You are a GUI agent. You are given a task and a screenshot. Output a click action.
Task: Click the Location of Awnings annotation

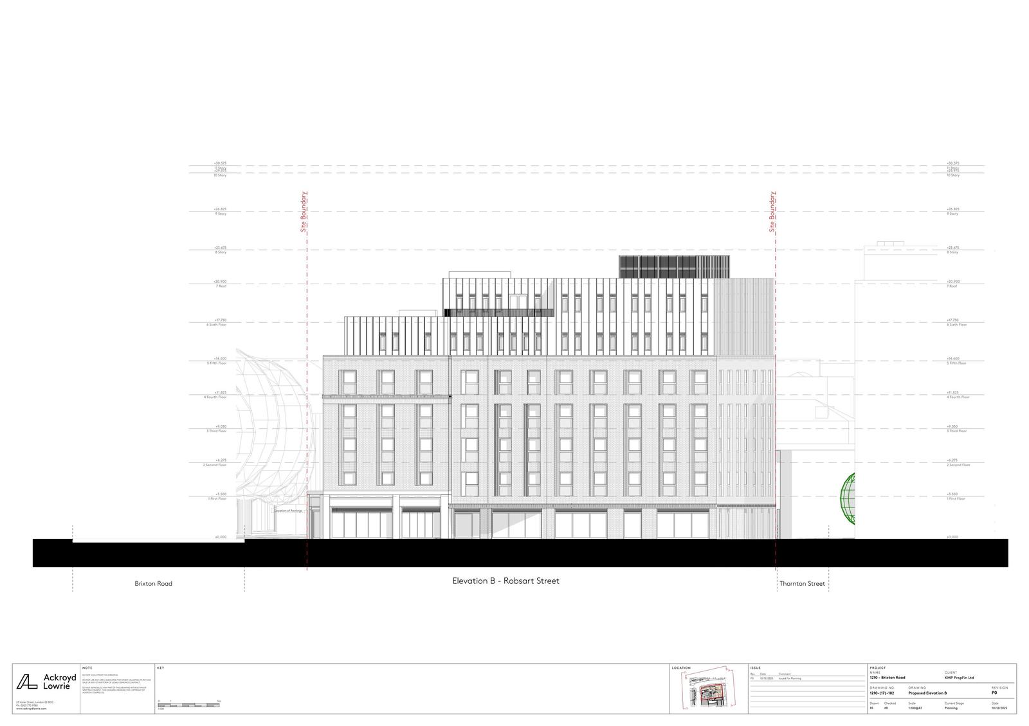(x=287, y=511)
